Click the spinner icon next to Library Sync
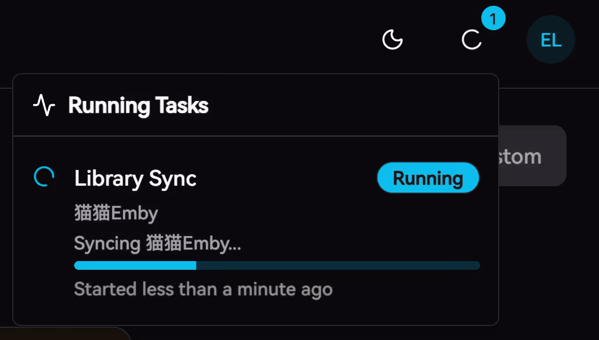Viewport: 599px width, 340px height. 45,177
